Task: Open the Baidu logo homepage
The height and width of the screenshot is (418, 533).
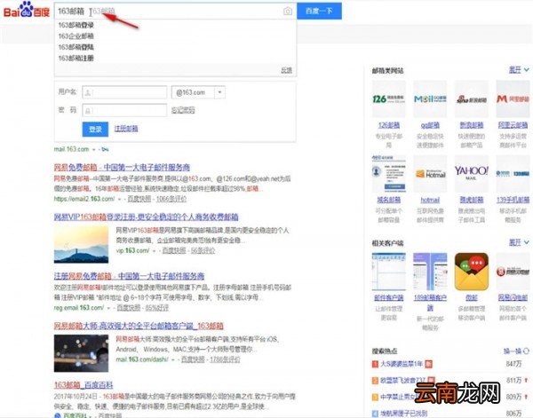Action: tap(26, 10)
